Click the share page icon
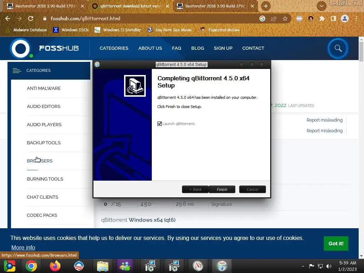364x273 pixels. [x=274, y=18]
